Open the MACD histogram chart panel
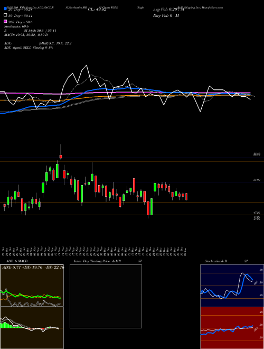This screenshot has height=349, width=264. point(32,328)
